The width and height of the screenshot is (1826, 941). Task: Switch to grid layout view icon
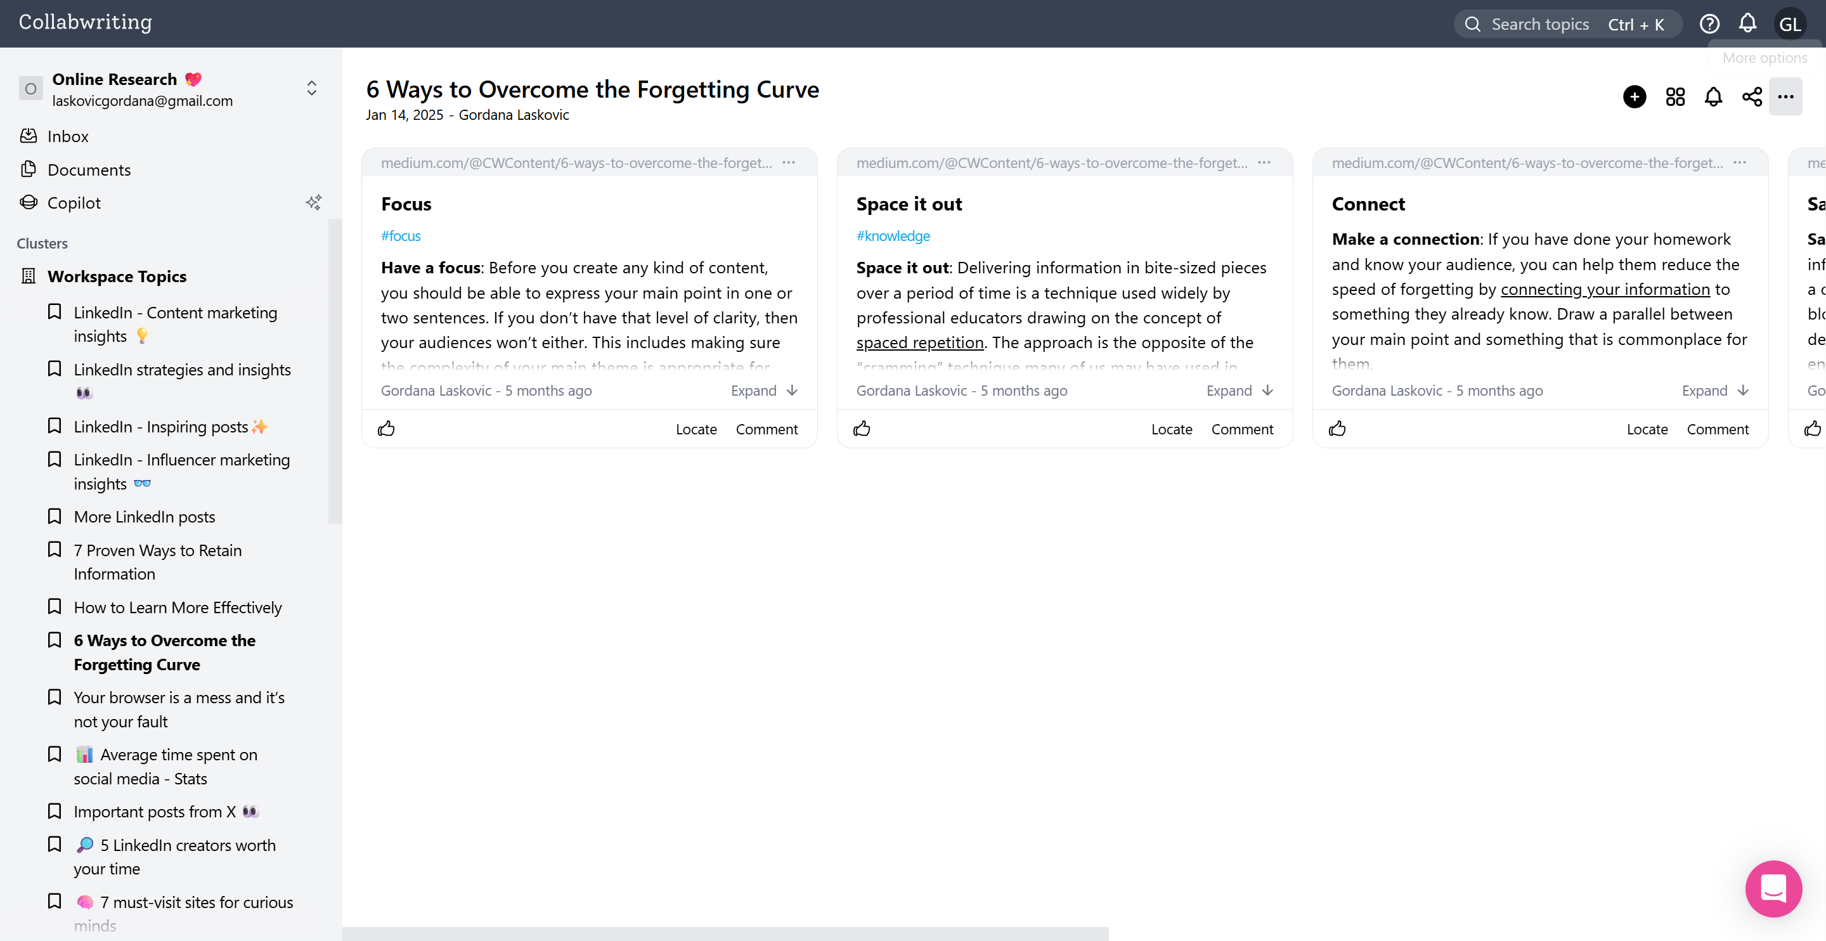pyautogui.click(x=1675, y=96)
